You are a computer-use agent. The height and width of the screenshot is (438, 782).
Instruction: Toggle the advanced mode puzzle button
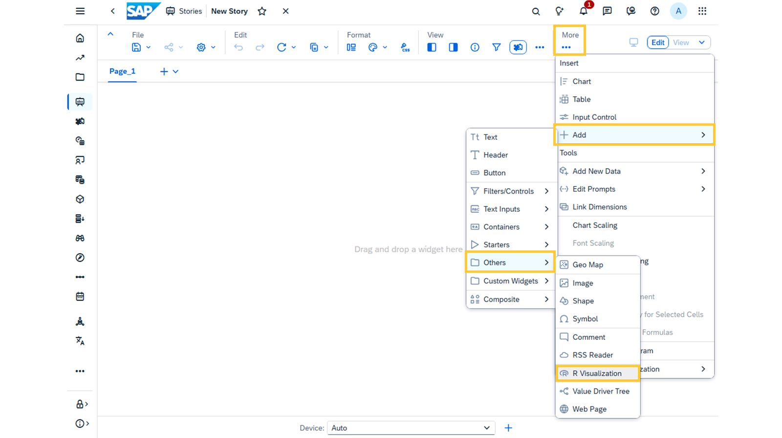point(518,47)
